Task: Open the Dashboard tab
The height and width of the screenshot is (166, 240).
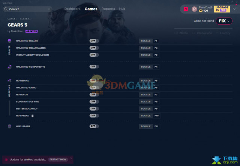Action: [72, 9]
